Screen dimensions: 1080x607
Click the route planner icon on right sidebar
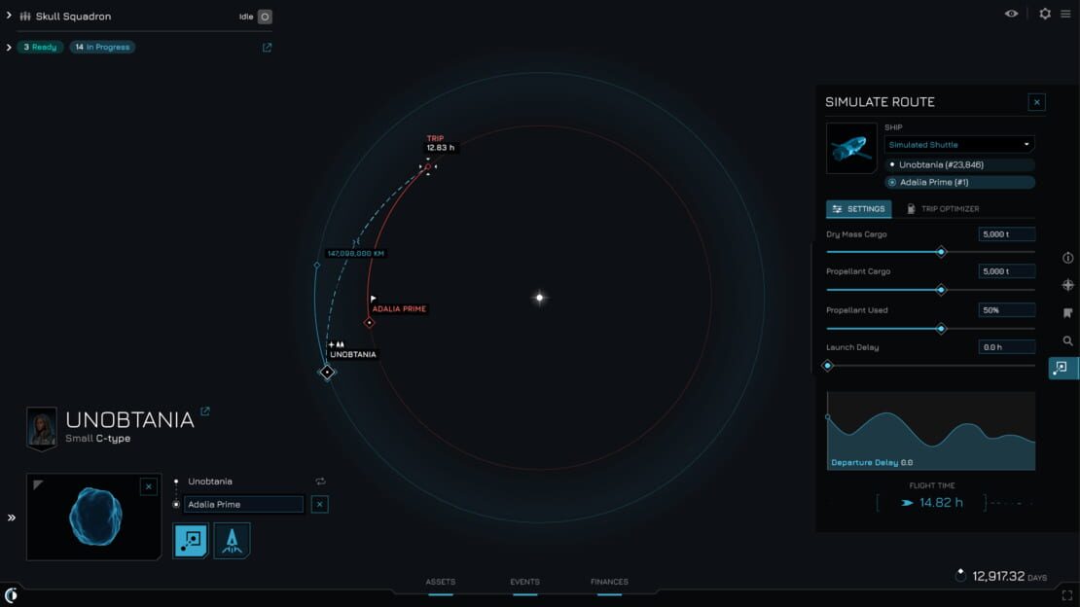point(1061,368)
